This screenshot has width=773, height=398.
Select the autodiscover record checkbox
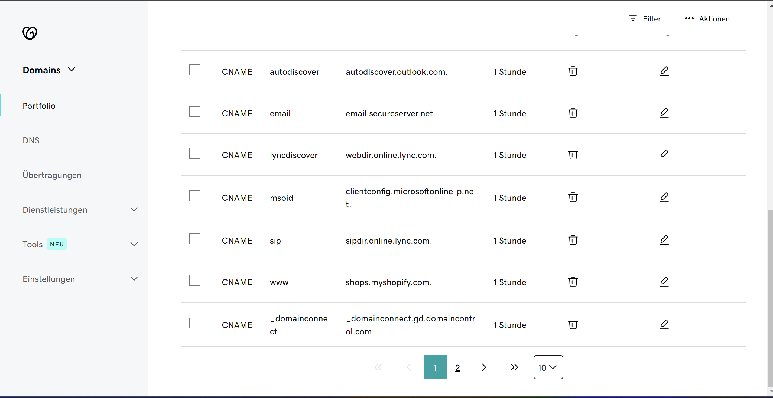(194, 70)
